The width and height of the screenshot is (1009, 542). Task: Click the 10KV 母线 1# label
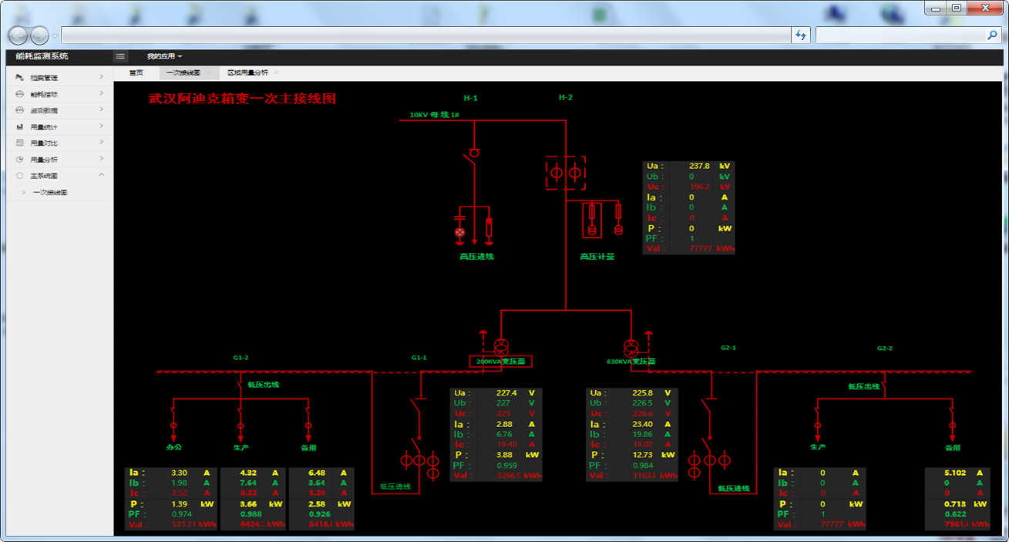(x=434, y=115)
